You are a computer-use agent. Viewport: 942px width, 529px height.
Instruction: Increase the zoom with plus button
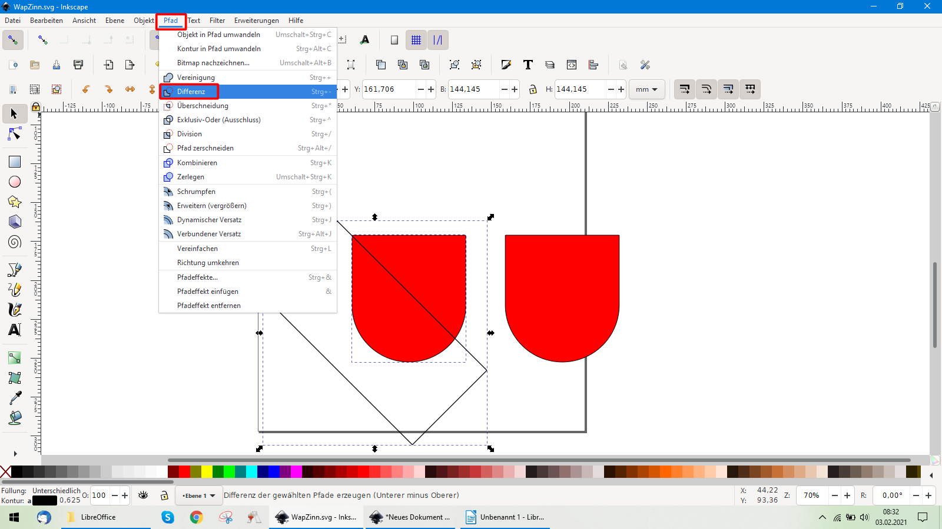pyautogui.click(x=847, y=495)
